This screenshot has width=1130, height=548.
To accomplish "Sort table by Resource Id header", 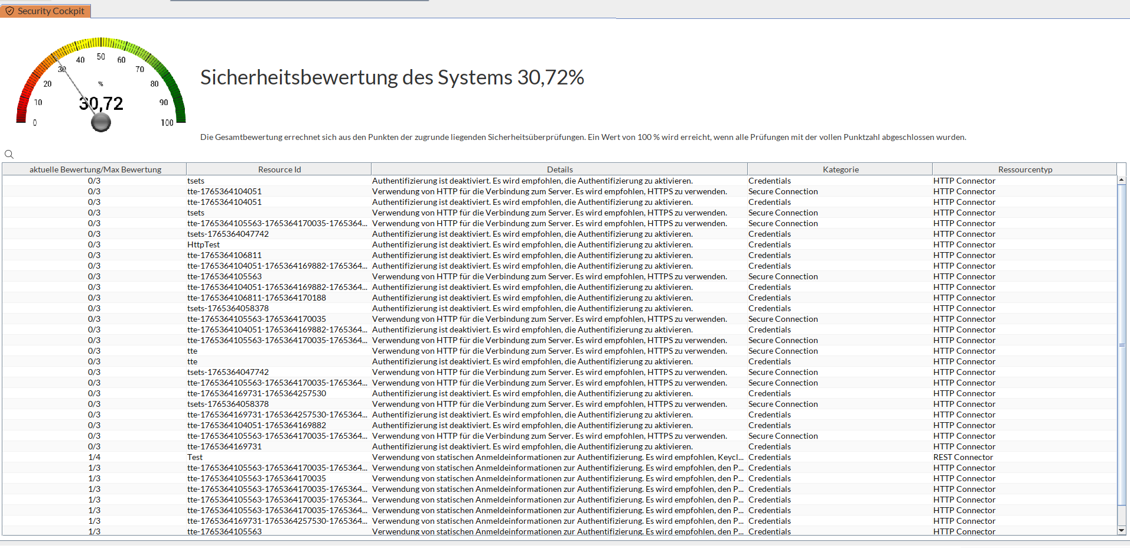I will [x=279, y=169].
